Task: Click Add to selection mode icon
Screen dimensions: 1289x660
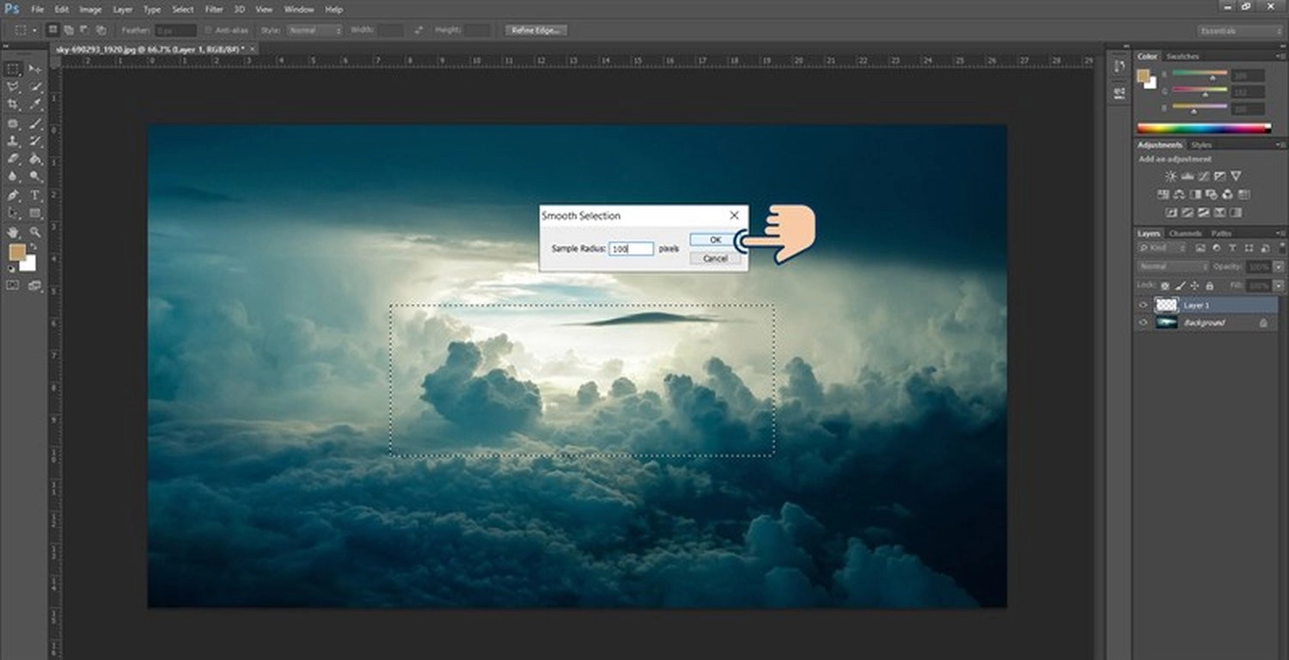Action: pyautogui.click(x=68, y=30)
